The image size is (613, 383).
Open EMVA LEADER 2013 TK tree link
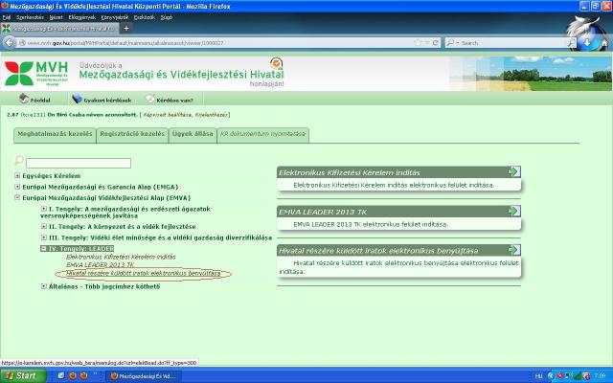tap(100, 265)
